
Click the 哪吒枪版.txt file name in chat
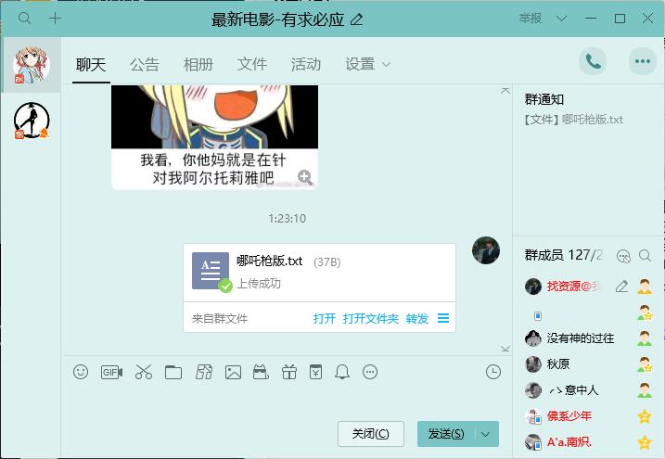tap(269, 261)
